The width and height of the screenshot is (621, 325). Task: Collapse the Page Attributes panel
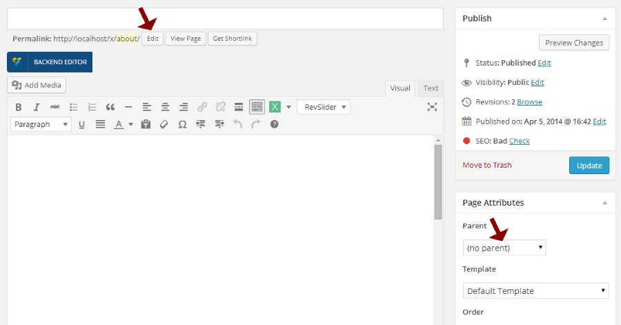pyautogui.click(x=604, y=203)
